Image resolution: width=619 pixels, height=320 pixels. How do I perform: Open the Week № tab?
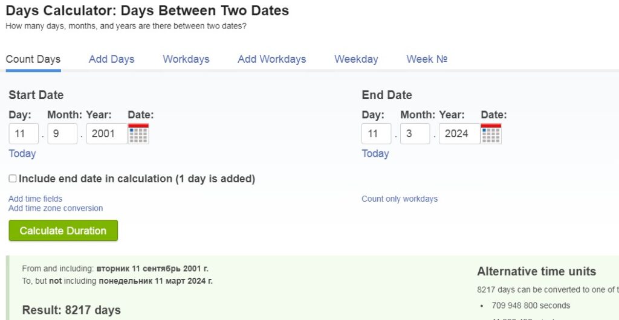tap(427, 59)
